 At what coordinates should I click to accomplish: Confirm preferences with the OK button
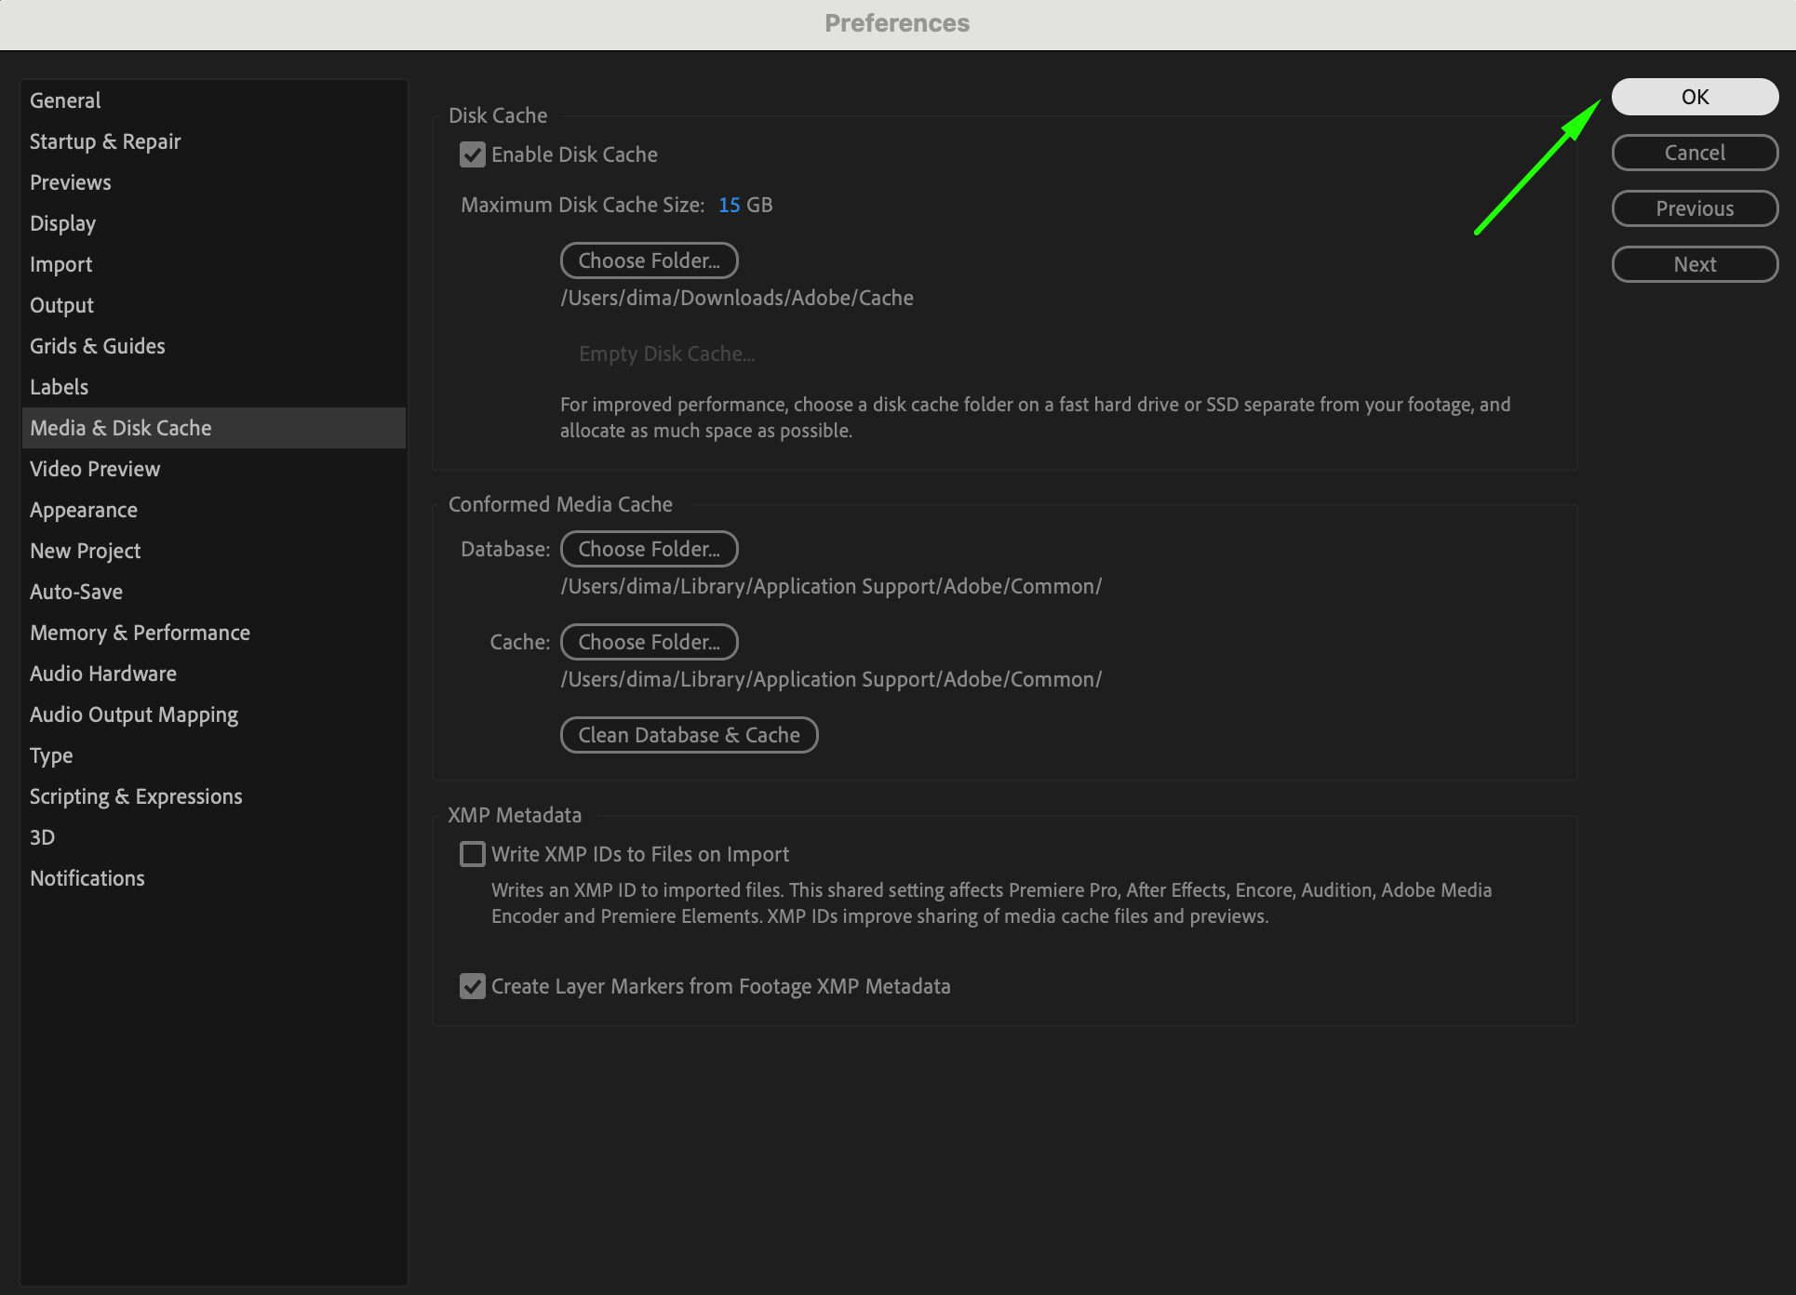coord(1694,97)
